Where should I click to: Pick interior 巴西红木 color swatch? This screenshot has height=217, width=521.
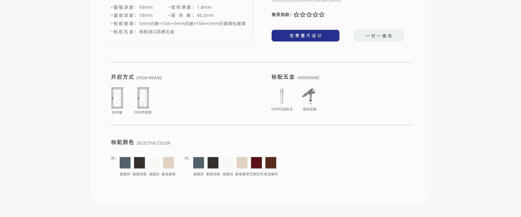click(x=256, y=163)
